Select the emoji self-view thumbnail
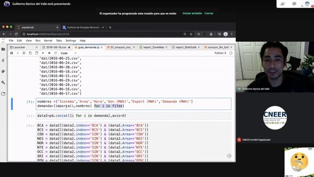 tap(299, 162)
